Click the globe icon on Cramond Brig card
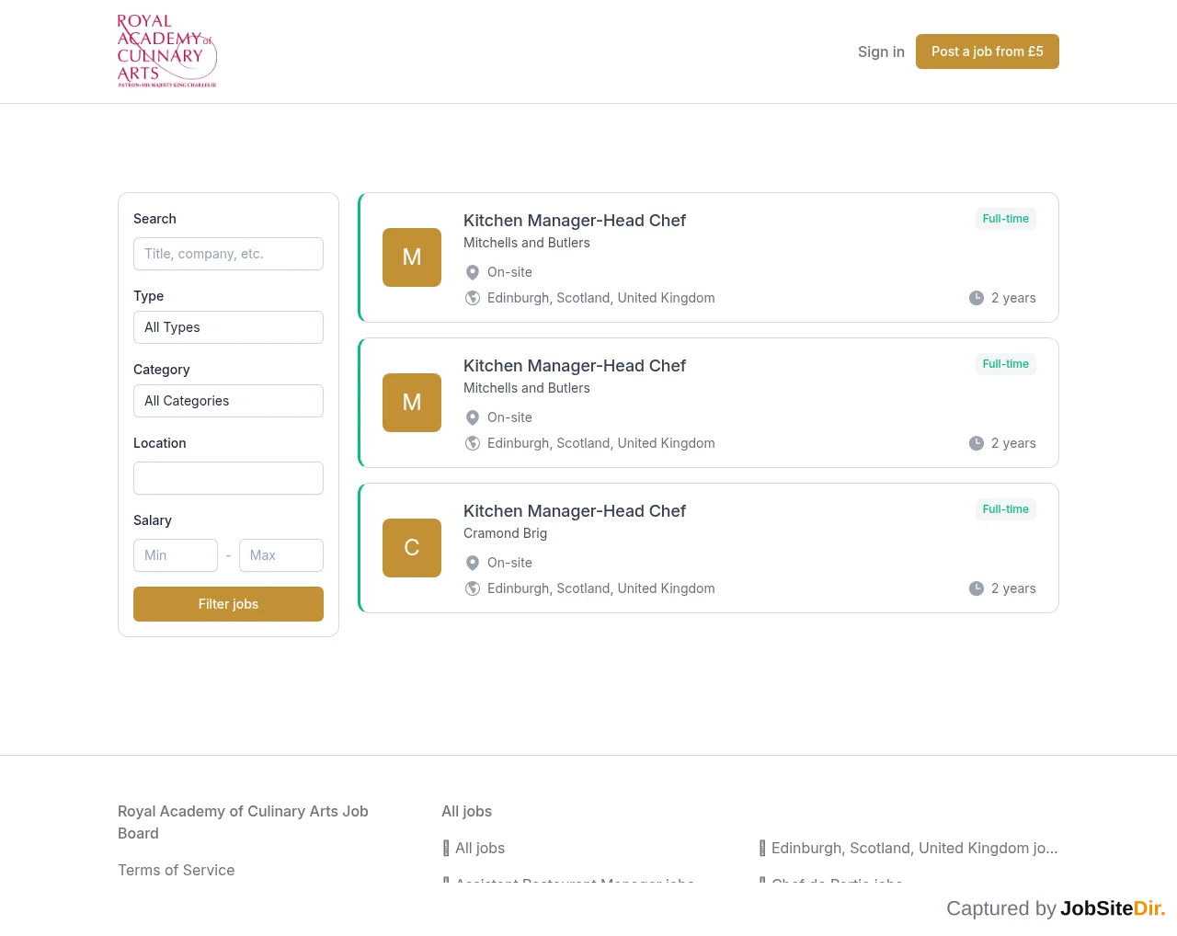The width and height of the screenshot is (1177, 936). (473, 588)
